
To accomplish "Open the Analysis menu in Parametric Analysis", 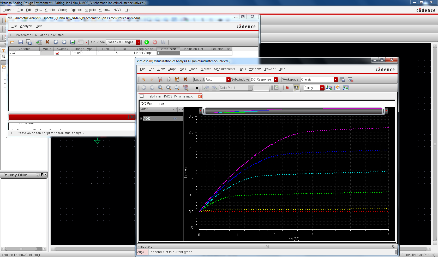I will [x=26, y=26].
